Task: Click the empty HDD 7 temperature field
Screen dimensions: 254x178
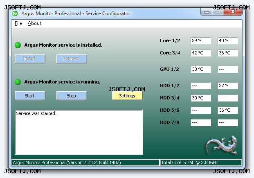Action: [201, 123]
